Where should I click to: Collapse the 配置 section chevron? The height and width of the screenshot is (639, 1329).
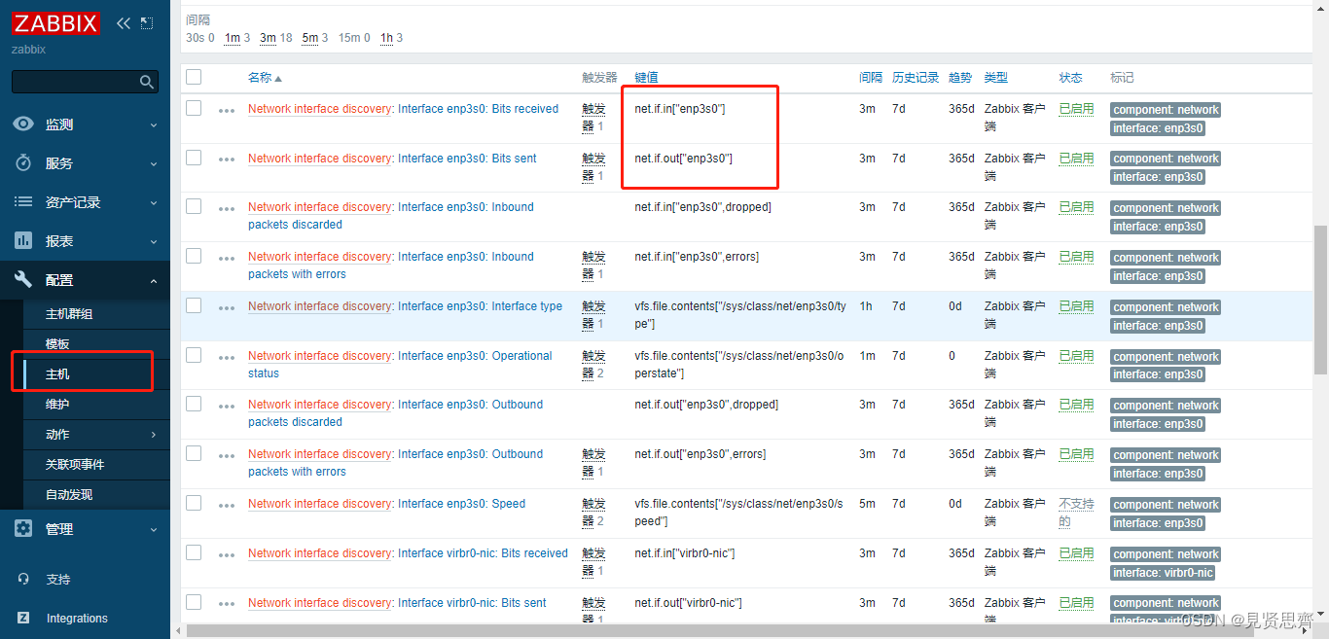point(153,279)
